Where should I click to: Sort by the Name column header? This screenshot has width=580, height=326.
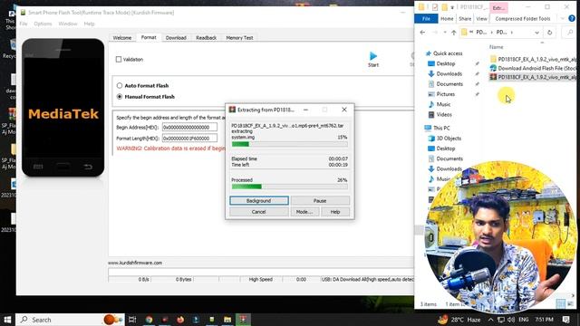[x=496, y=47]
